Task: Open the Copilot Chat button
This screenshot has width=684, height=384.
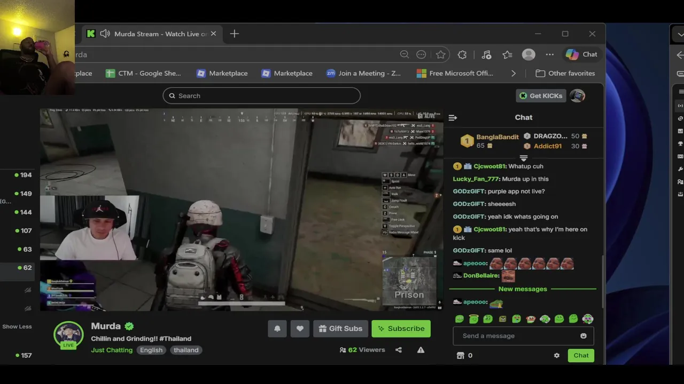Action: tap(582, 54)
